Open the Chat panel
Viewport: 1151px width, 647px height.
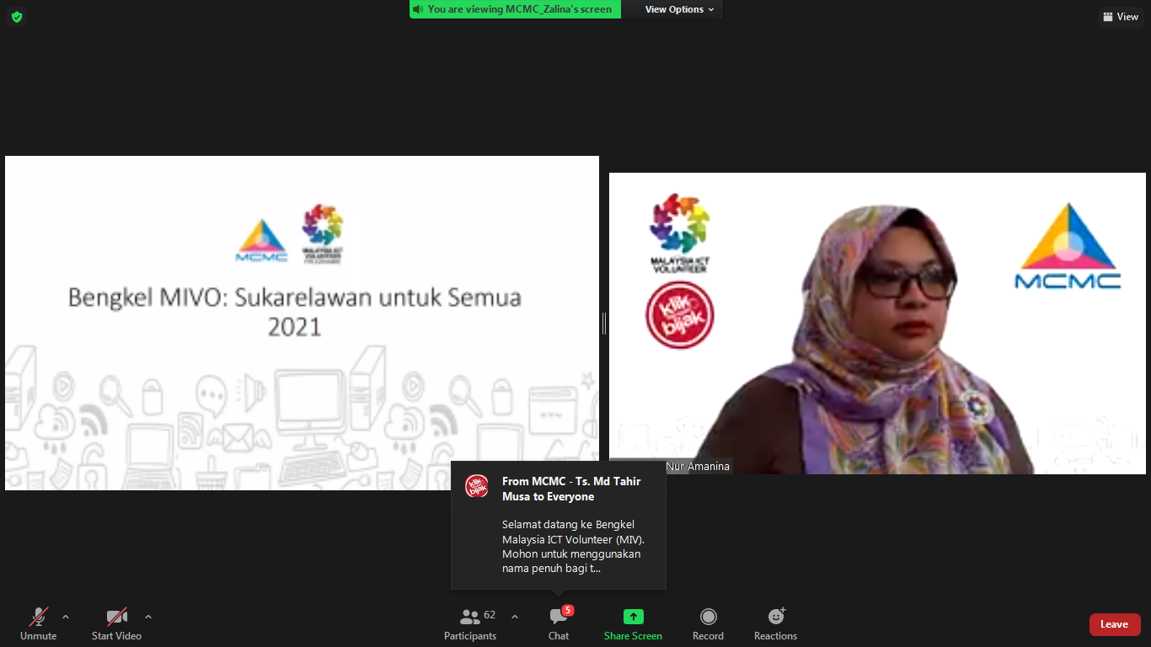coord(559,623)
